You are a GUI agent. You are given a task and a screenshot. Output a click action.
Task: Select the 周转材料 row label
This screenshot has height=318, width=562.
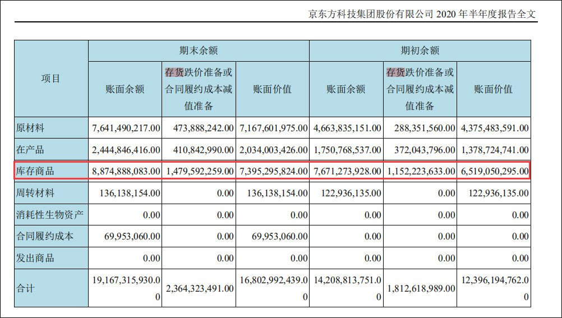pos(35,193)
